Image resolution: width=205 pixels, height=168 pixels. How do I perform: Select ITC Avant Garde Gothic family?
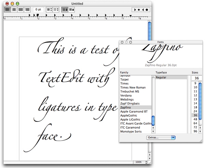click(x=136, y=124)
